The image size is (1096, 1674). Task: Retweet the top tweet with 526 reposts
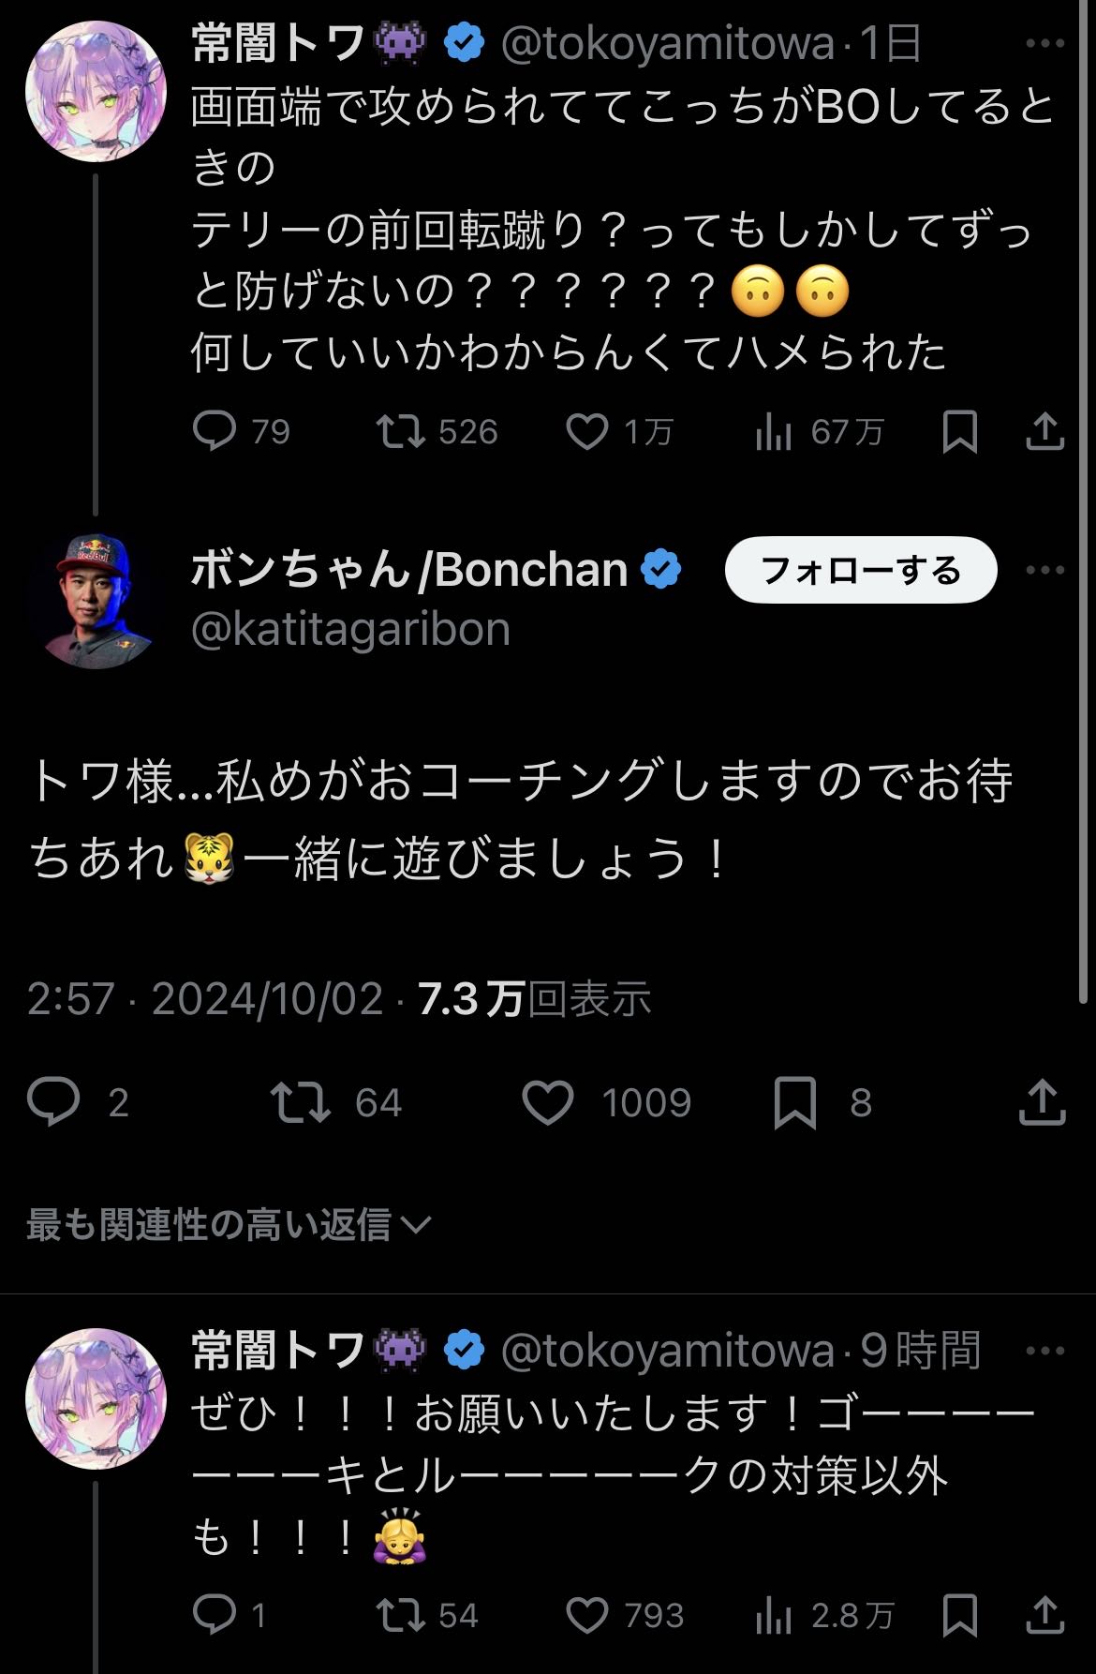tap(400, 432)
